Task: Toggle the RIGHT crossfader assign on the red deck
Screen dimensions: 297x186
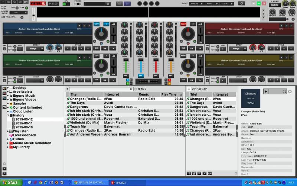Action: click(x=183, y=24)
